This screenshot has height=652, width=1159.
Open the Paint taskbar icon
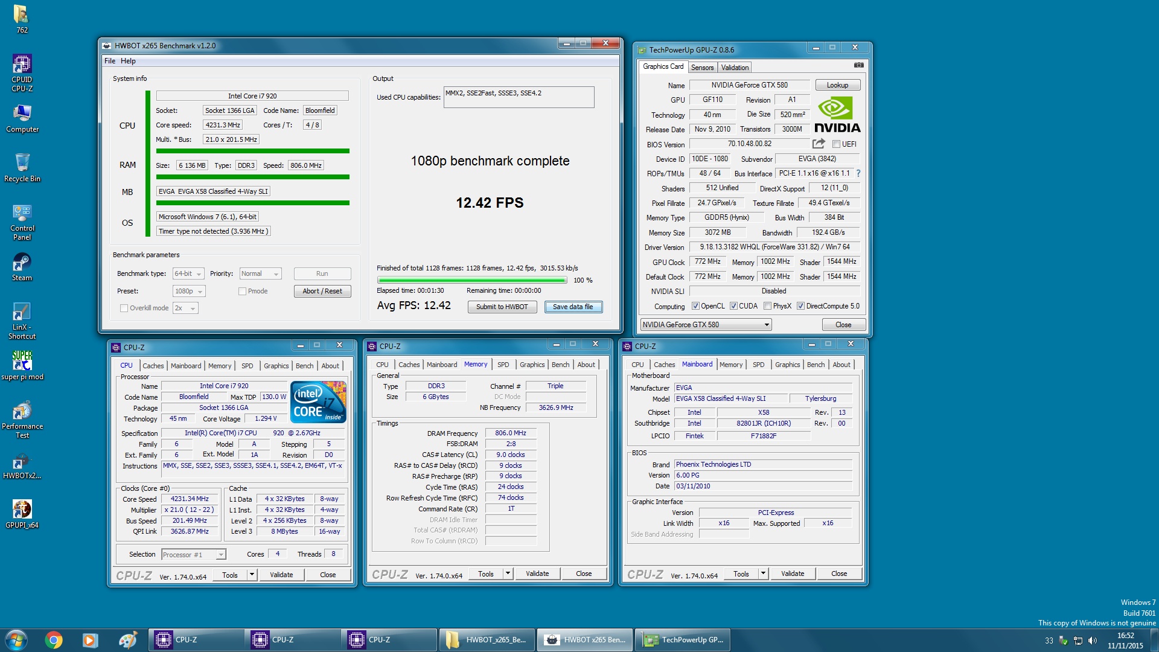[127, 640]
